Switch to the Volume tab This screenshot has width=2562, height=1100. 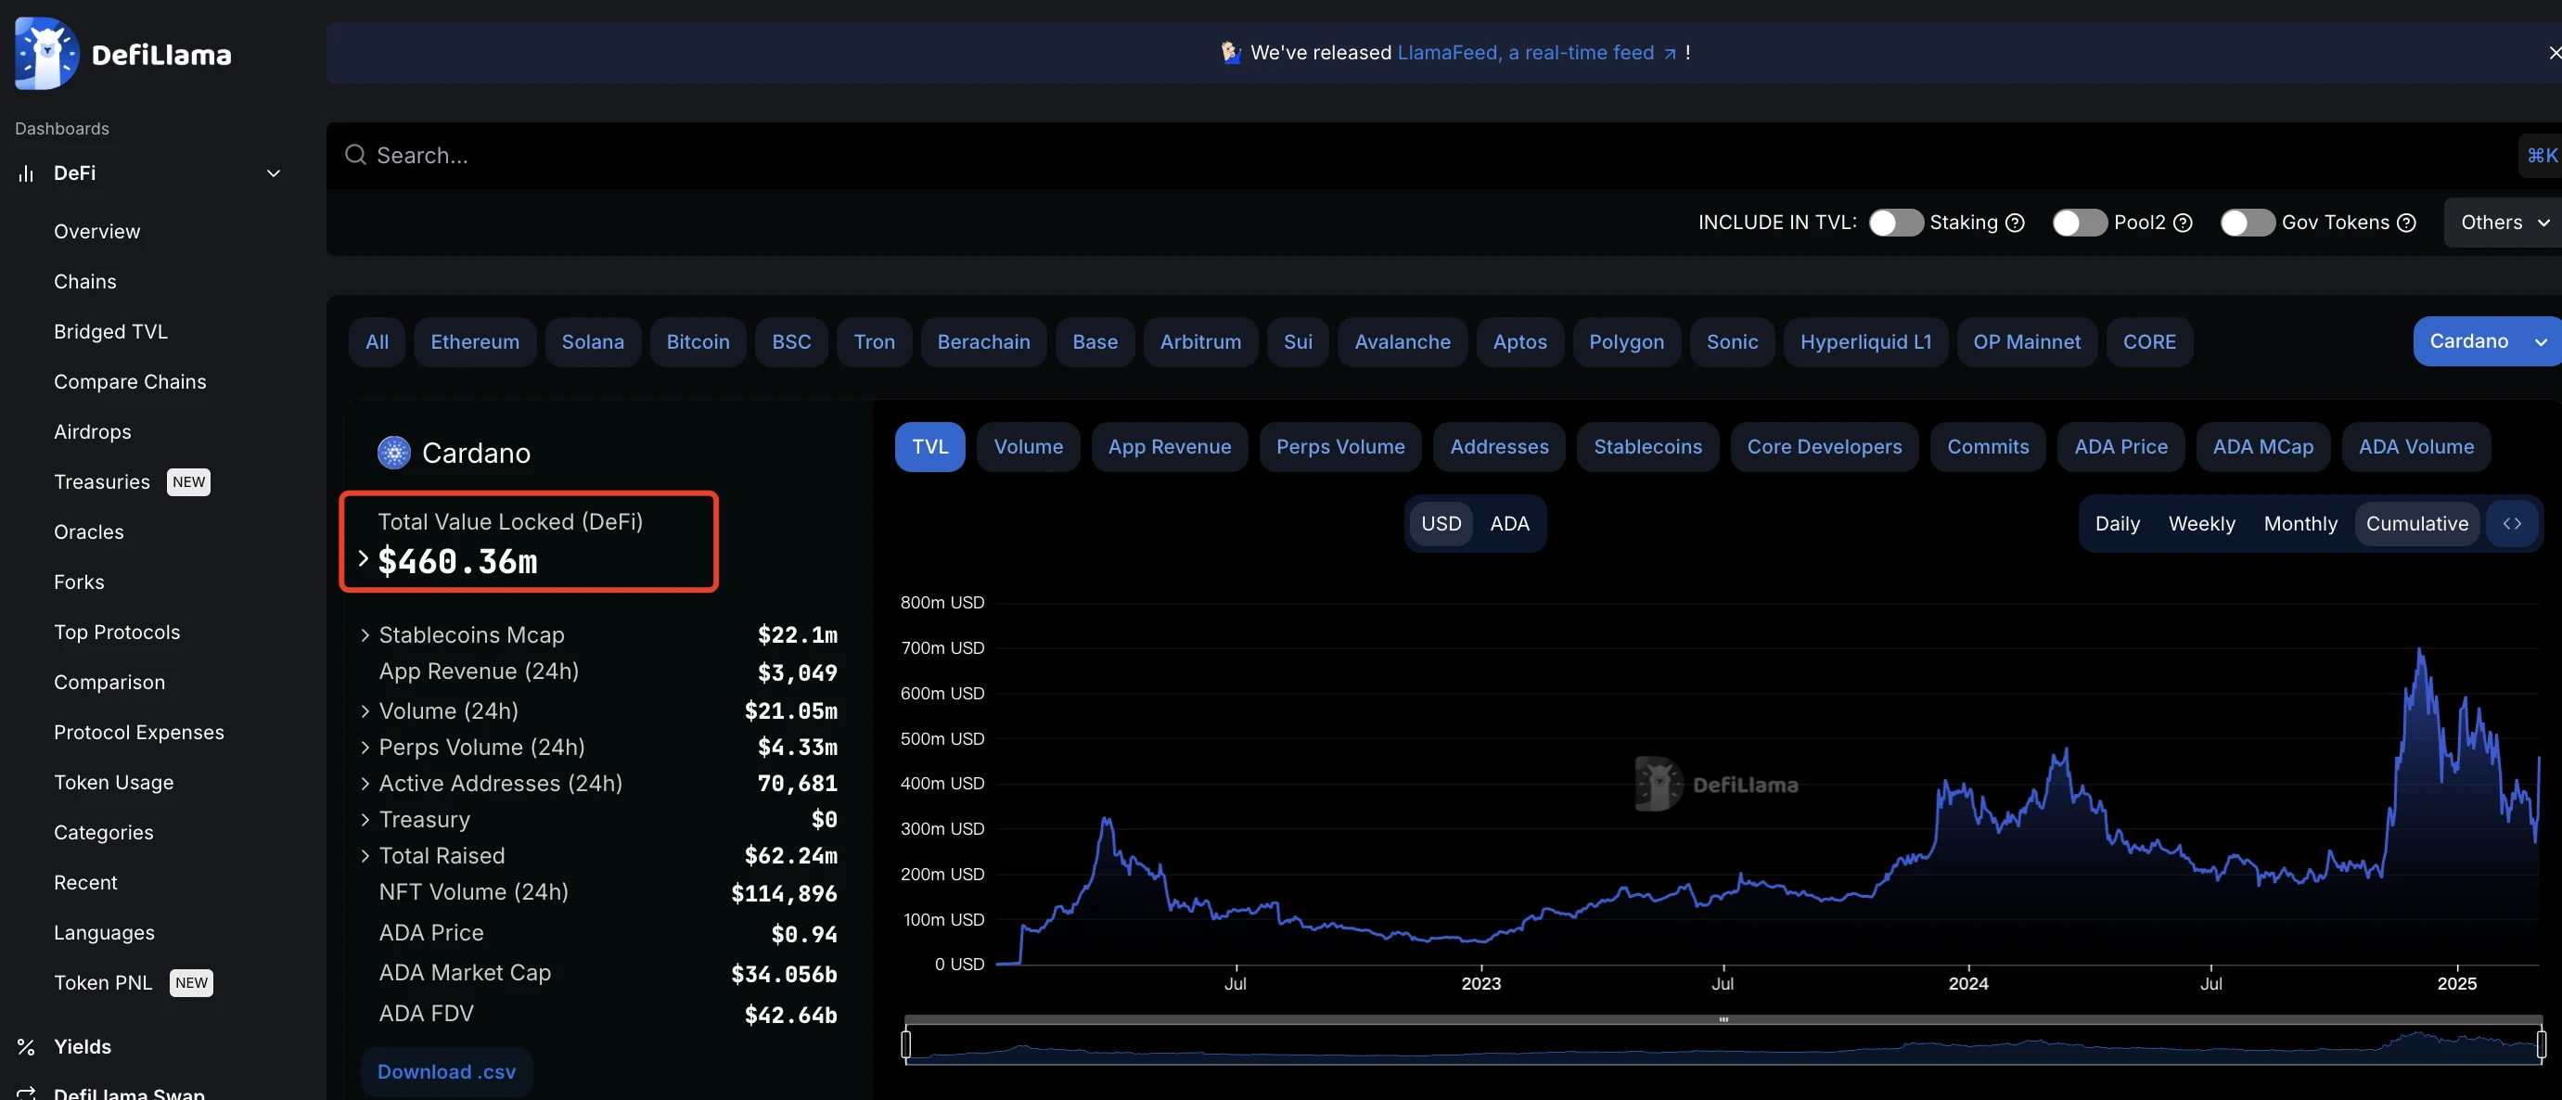pyautogui.click(x=1028, y=446)
